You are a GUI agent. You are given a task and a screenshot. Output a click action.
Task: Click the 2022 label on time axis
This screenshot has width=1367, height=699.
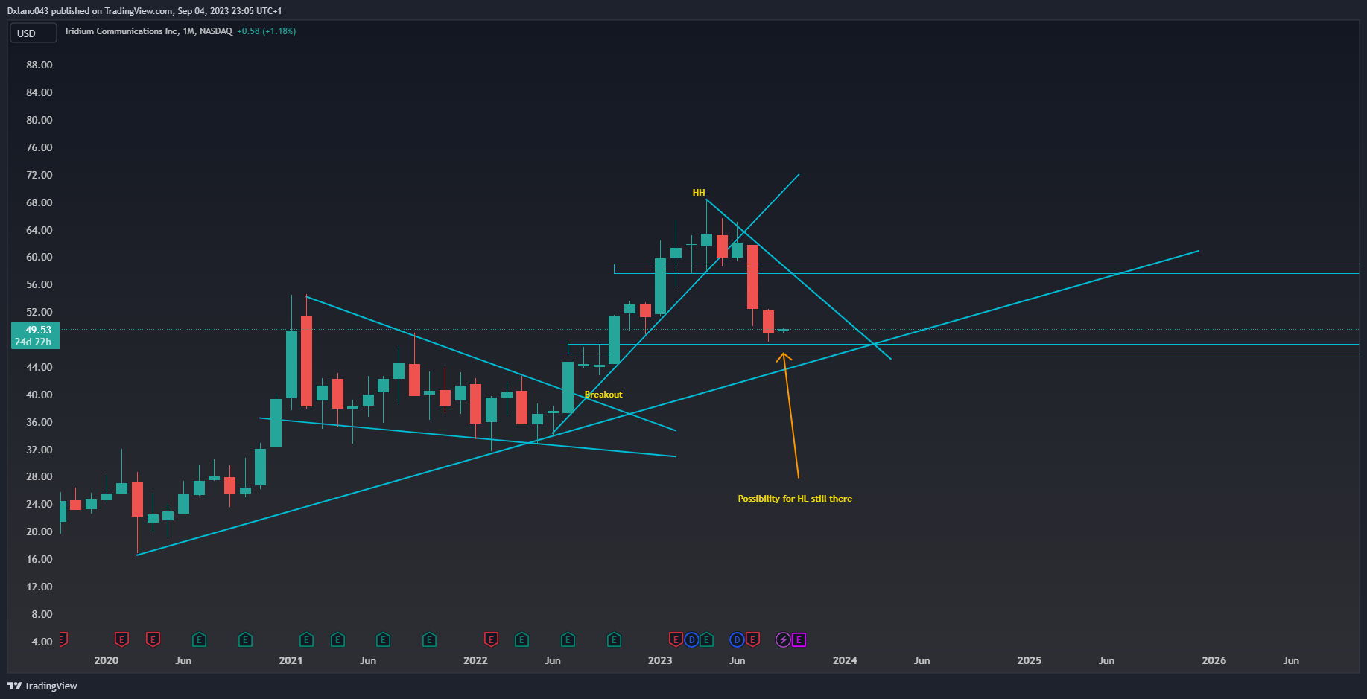tap(475, 660)
